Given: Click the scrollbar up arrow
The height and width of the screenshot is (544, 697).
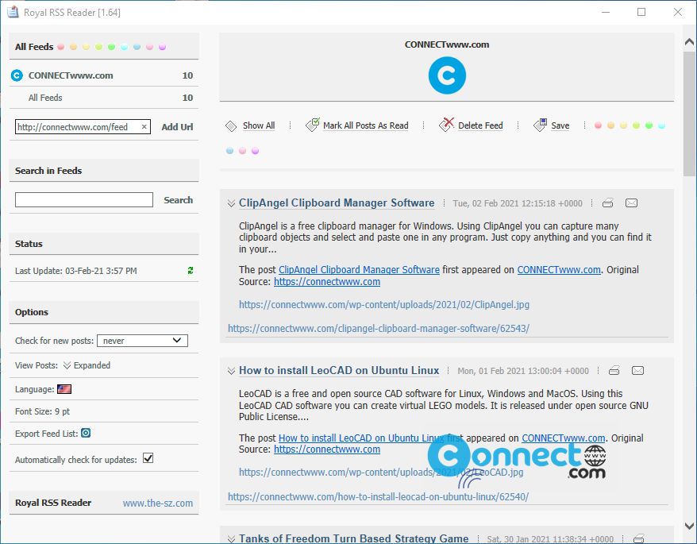Looking at the screenshot, I should coord(689,42).
